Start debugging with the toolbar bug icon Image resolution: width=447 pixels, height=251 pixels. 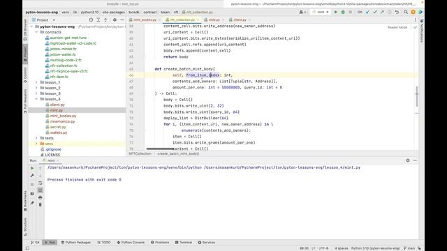click(x=343, y=13)
